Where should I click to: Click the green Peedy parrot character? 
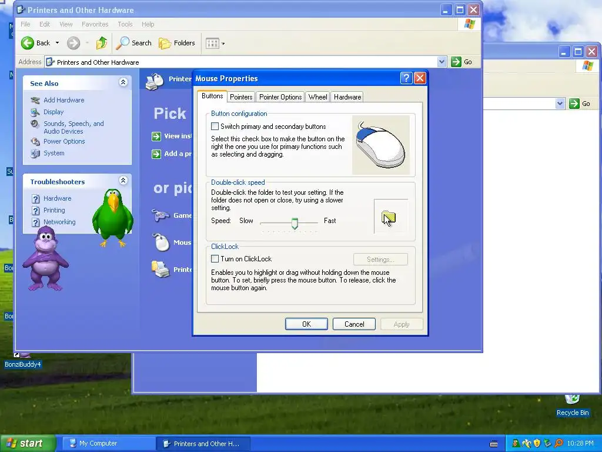pos(112,217)
